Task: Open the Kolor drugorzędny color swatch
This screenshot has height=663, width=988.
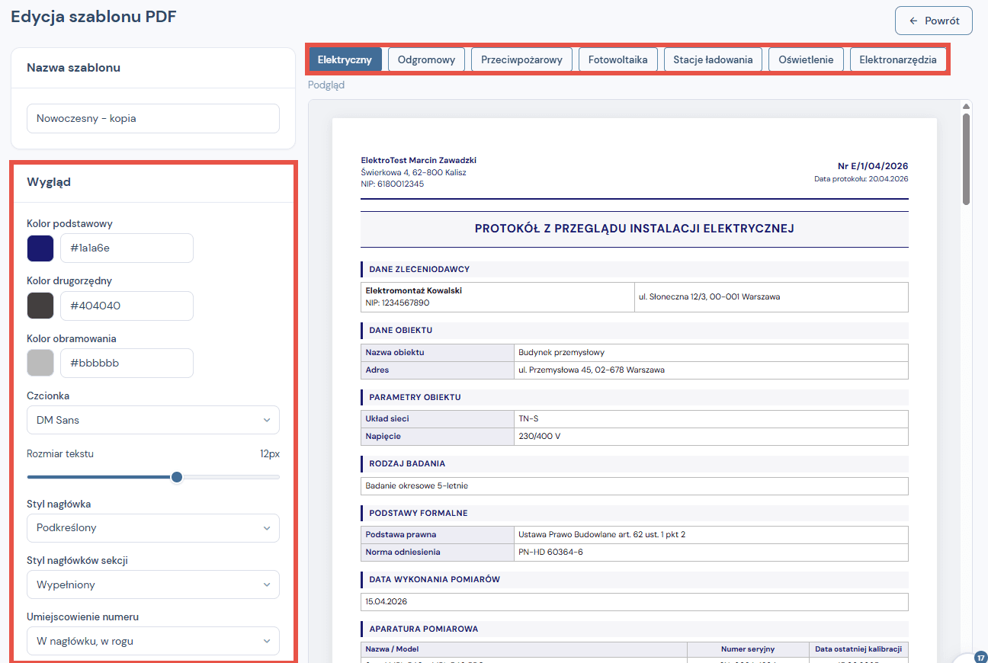Action: click(x=40, y=306)
